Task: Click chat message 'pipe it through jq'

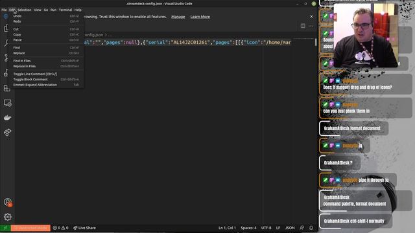Action: tap(358, 180)
